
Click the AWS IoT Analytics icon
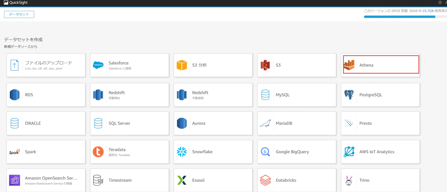pos(349,152)
